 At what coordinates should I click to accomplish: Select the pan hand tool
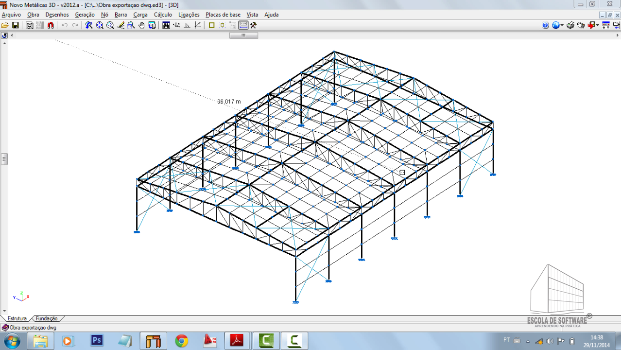141,25
